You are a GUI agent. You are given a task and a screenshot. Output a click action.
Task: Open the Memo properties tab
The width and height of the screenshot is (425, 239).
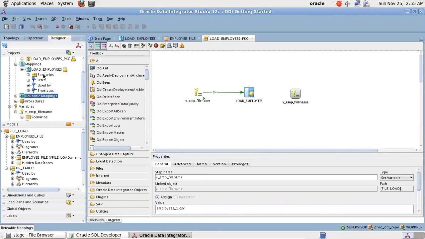point(202,164)
